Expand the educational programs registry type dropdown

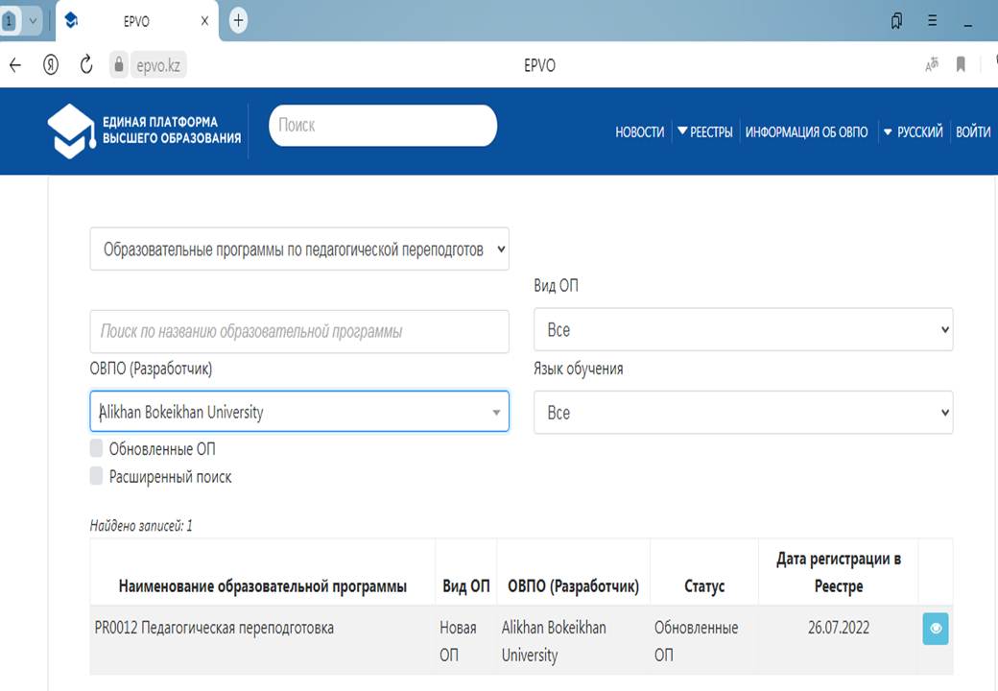[299, 250]
